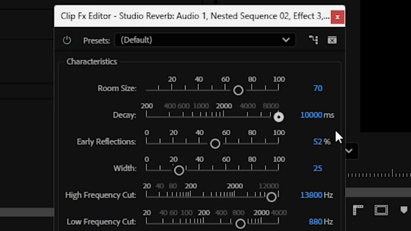Edit the Early Reflections value of 52%

pyautogui.click(x=318, y=142)
